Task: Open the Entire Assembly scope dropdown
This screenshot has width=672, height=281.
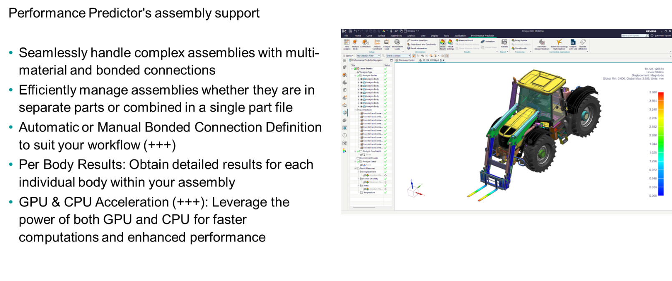Action: (x=398, y=56)
